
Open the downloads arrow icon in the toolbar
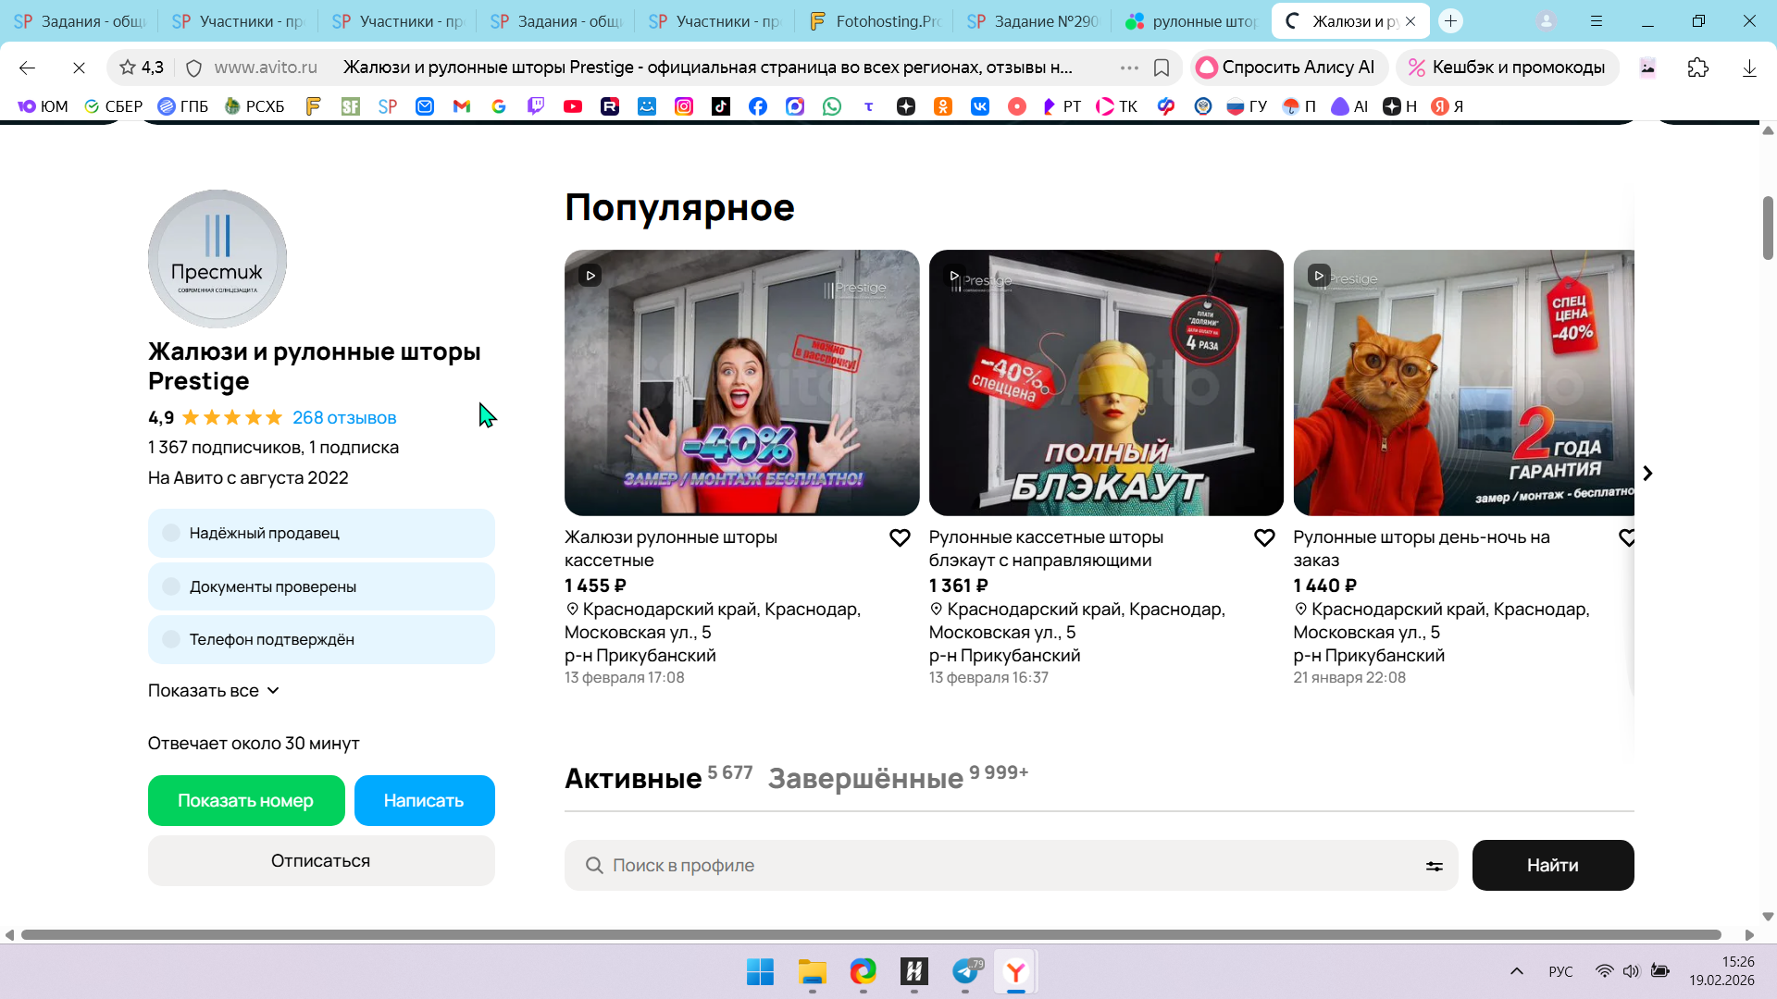click(x=1749, y=68)
